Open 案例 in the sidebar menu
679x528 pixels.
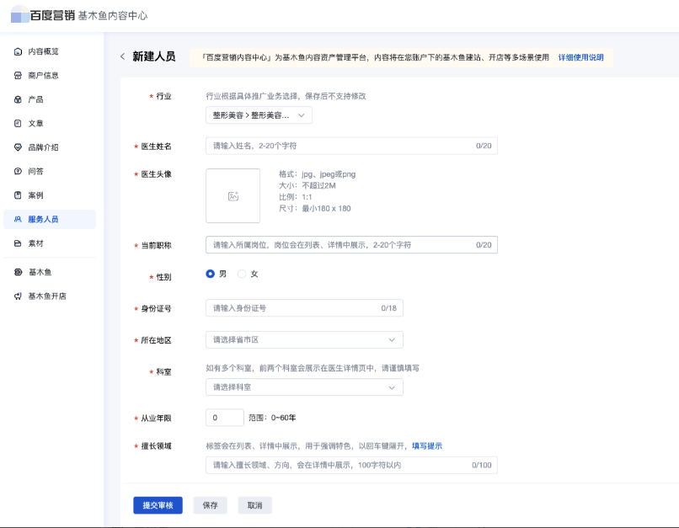(35, 195)
